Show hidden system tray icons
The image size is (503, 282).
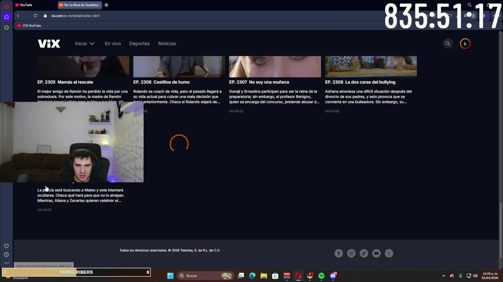click(x=444, y=276)
